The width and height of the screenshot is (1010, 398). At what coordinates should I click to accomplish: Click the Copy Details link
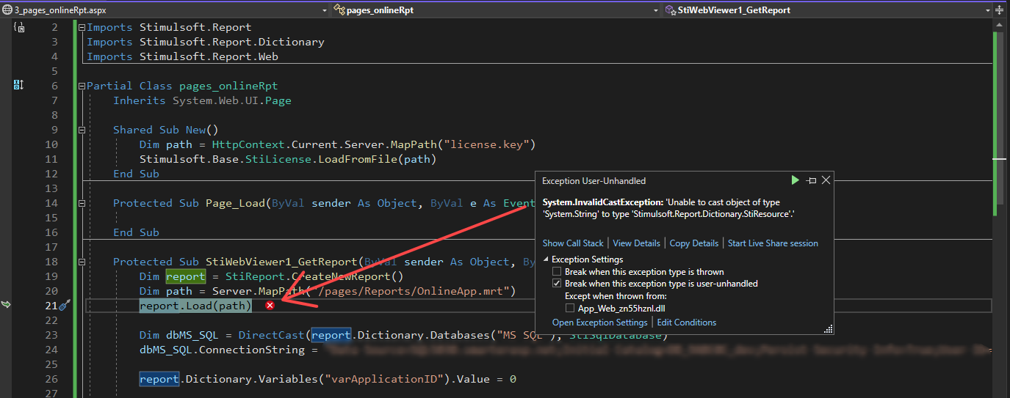coord(693,243)
